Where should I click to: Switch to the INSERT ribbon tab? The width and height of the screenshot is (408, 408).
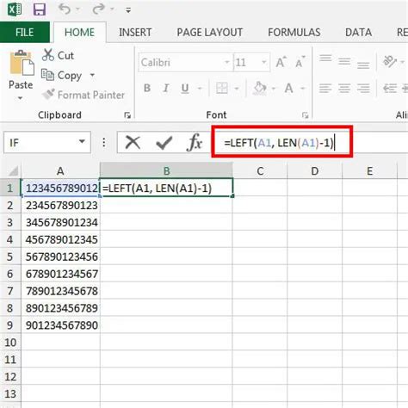point(135,33)
